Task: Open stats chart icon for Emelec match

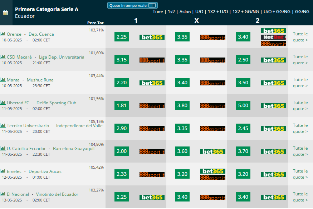Action: coord(3,171)
